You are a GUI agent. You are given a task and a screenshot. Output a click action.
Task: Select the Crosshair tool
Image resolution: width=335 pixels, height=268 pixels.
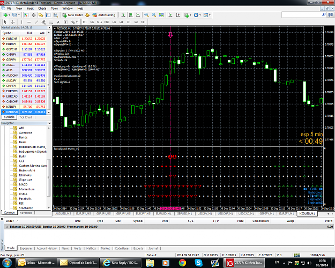point(13,22)
